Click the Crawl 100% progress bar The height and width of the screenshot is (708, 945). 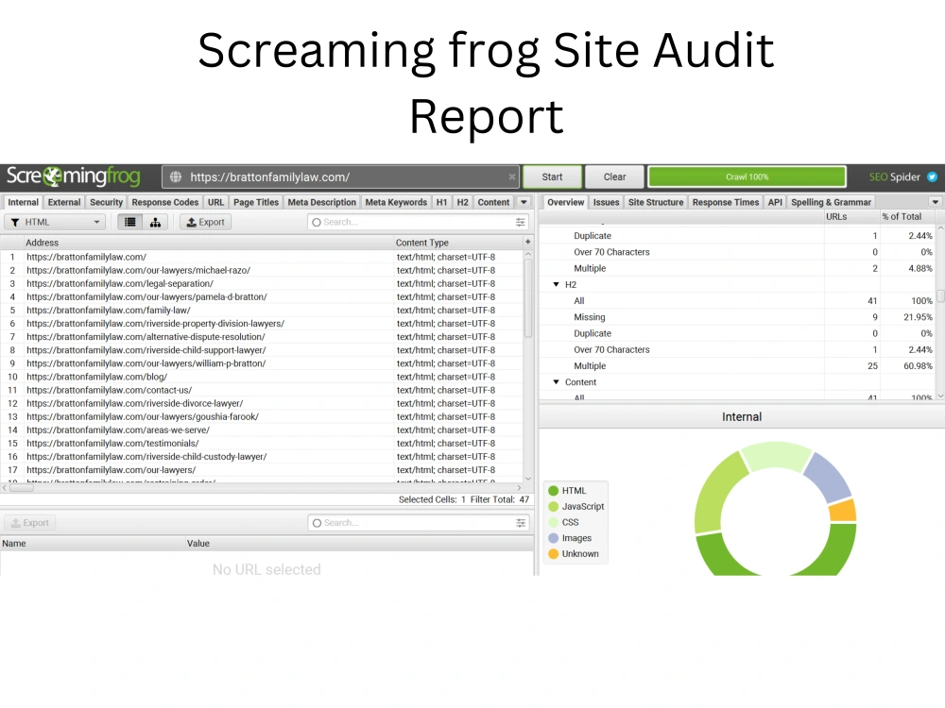747,177
